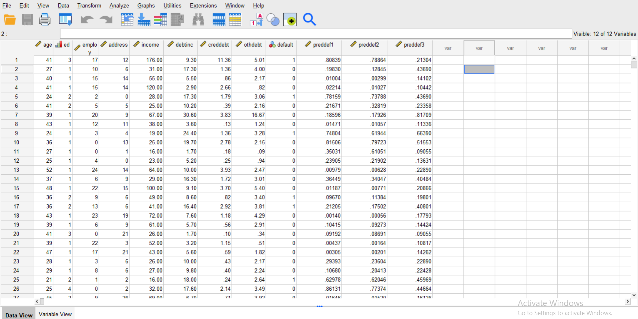Click the blue magnifier Search icon
638x319 pixels.
310,20
